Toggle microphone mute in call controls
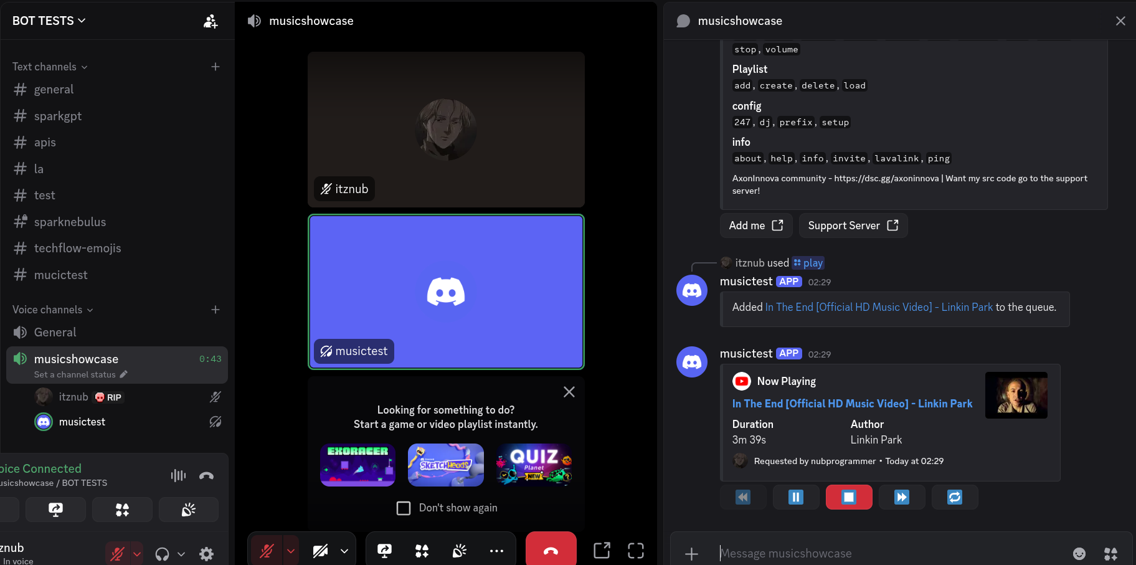Viewport: 1136px width, 565px height. tap(267, 551)
